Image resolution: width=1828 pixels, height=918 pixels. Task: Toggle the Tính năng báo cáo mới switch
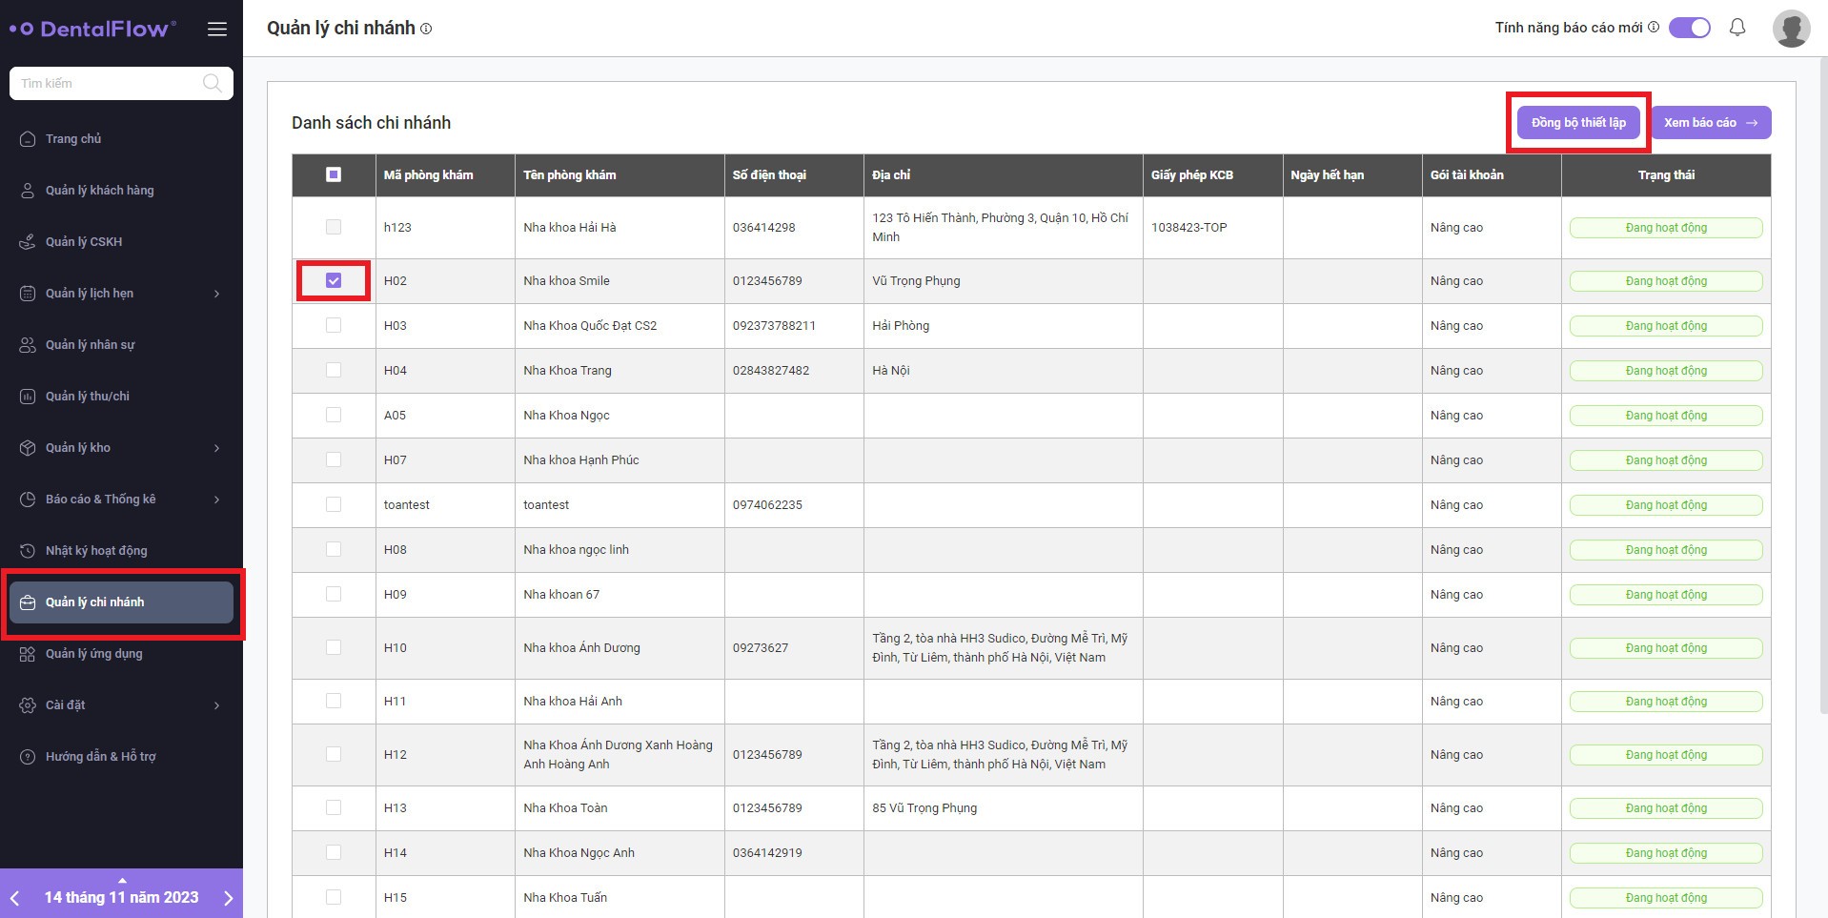coord(1690,28)
